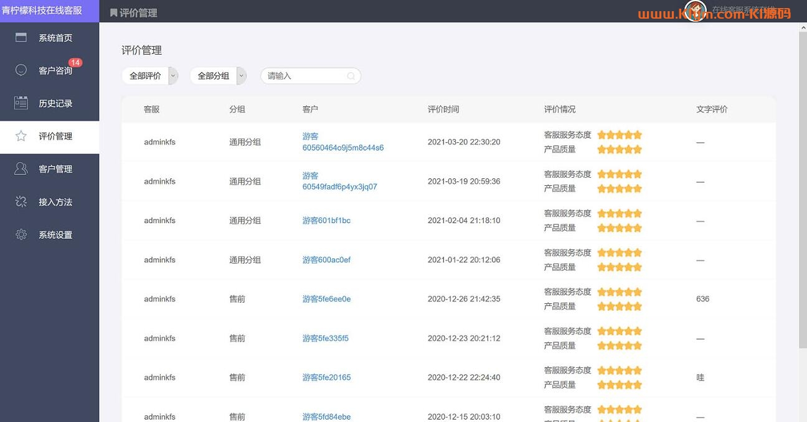Click text review 636
The height and width of the screenshot is (422, 807).
[x=702, y=299]
